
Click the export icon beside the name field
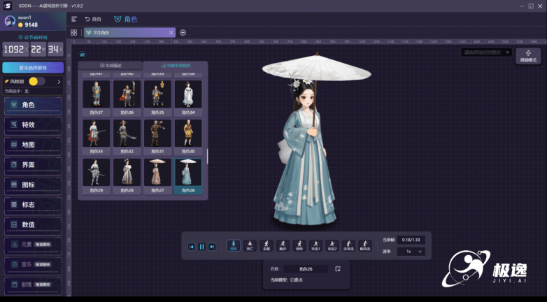click(337, 269)
